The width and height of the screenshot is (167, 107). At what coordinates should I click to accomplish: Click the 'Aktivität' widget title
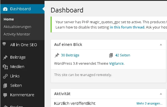click(x=62, y=94)
